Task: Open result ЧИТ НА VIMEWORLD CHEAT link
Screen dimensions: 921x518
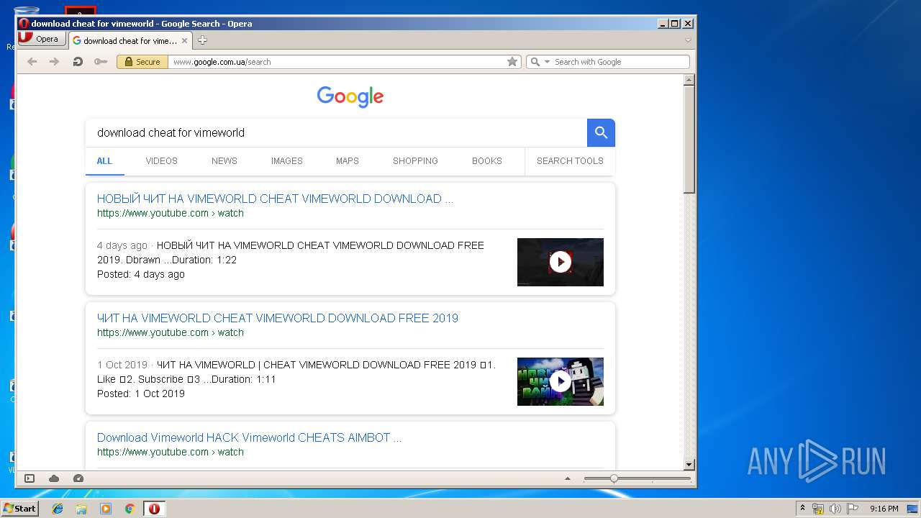Action: [278, 318]
